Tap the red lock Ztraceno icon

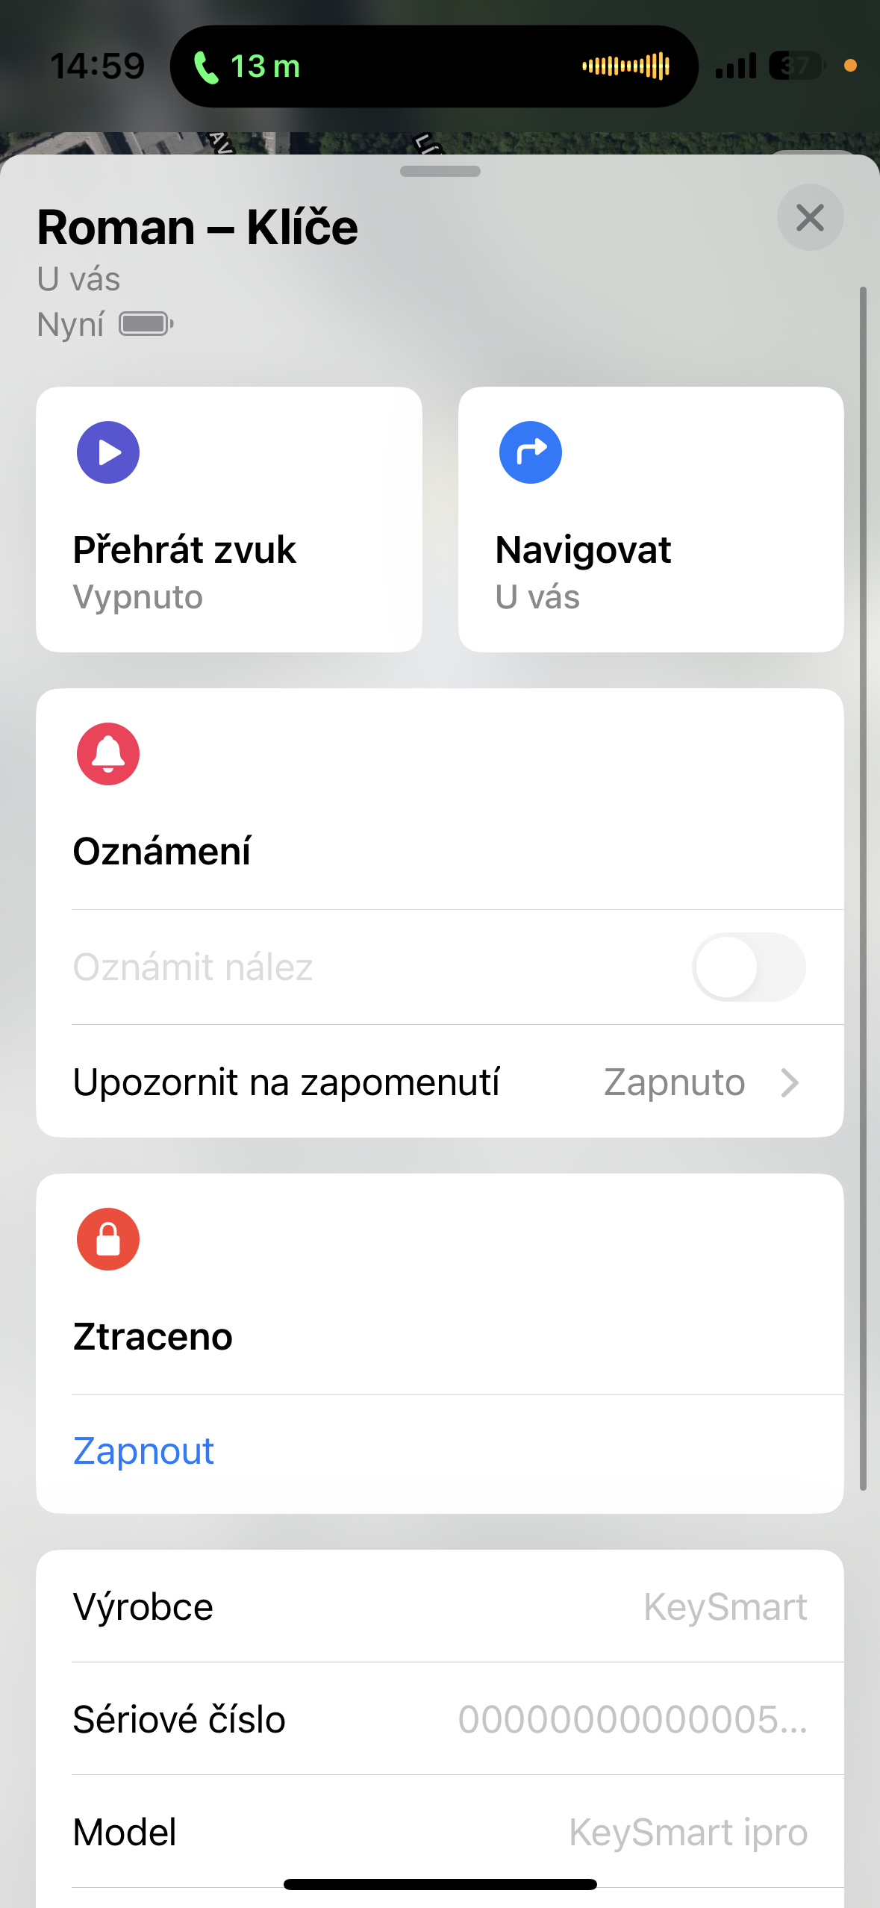point(108,1239)
